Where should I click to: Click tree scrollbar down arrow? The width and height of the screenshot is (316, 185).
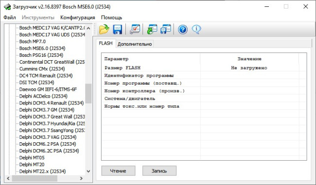88,171
